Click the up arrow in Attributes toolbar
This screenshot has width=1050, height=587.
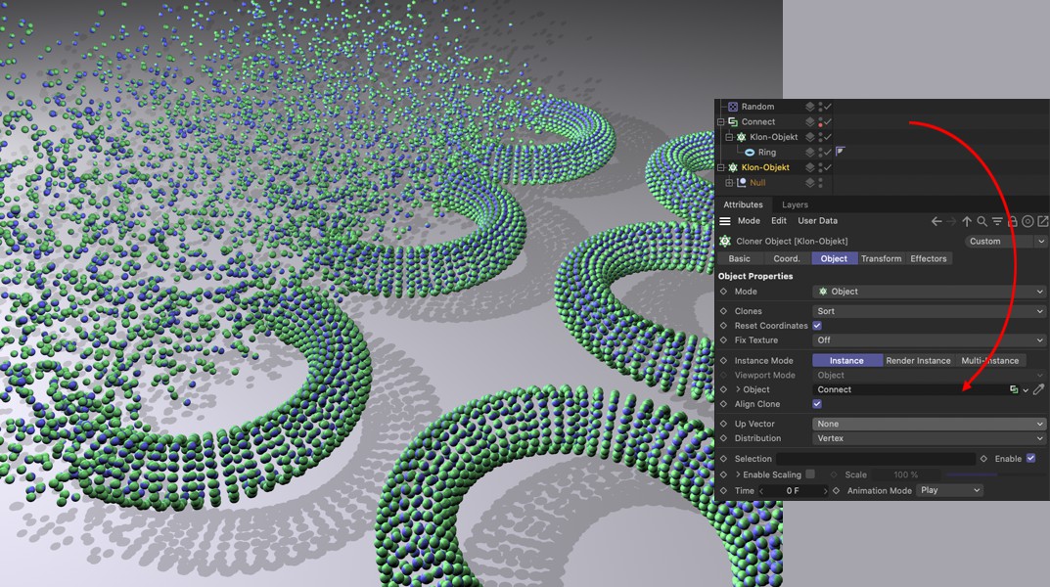967,222
